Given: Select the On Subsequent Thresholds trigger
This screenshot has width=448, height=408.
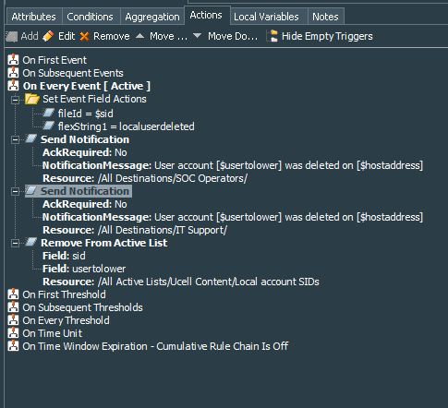Looking at the screenshot, I should (82, 307).
